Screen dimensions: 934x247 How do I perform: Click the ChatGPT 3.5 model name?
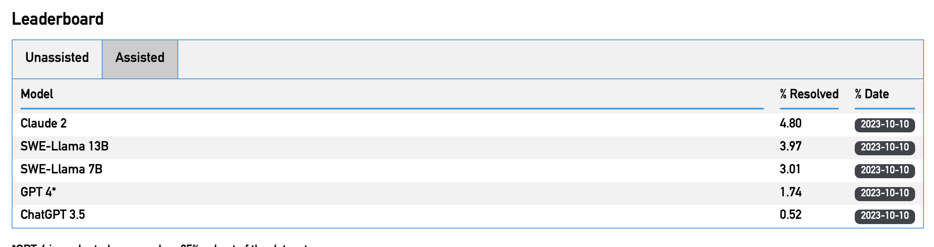(53, 215)
